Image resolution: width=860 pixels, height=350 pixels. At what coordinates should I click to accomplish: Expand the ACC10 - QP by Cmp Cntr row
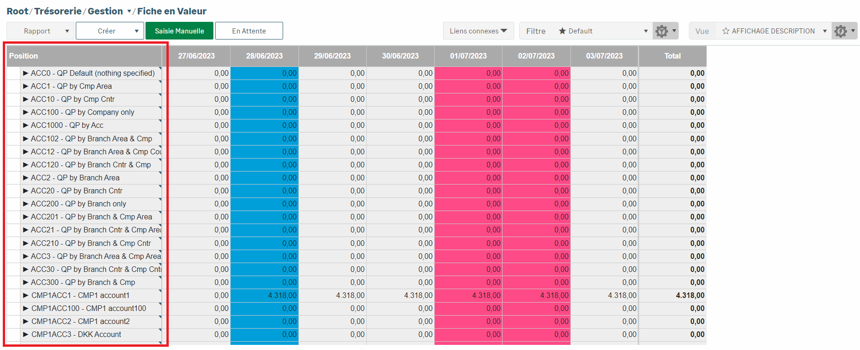(x=26, y=99)
